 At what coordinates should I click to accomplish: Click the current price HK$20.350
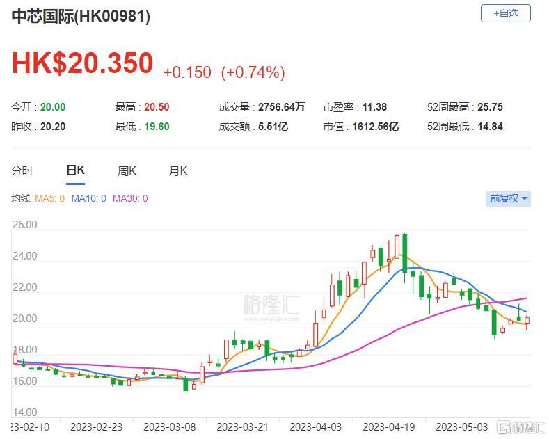click(x=83, y=63)
